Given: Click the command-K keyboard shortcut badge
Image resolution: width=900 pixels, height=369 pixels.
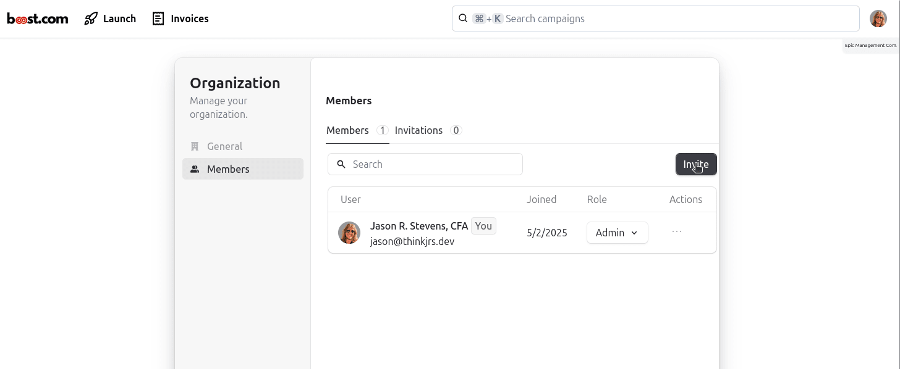Looking at the screenshot, I should tap(488, 18).
